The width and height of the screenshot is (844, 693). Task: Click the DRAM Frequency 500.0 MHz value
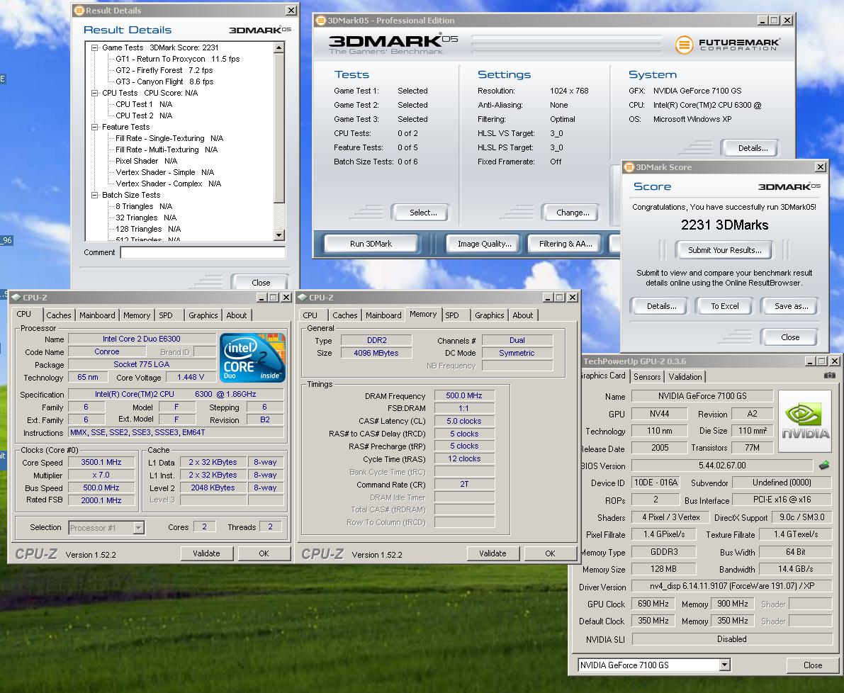[x=464, y=395]
